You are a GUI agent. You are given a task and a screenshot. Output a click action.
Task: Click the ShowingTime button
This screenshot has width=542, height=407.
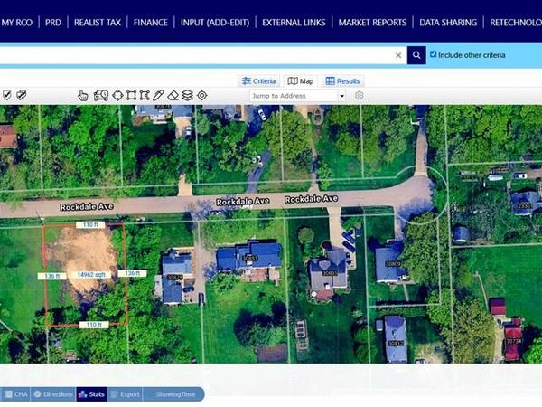click(x=173, y=394)
